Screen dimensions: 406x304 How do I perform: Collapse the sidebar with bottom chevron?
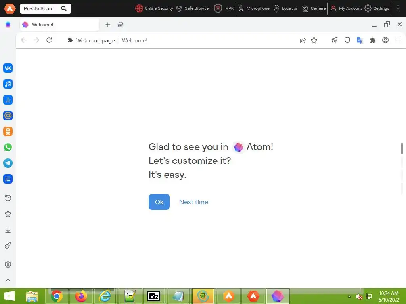pos(8,280)
